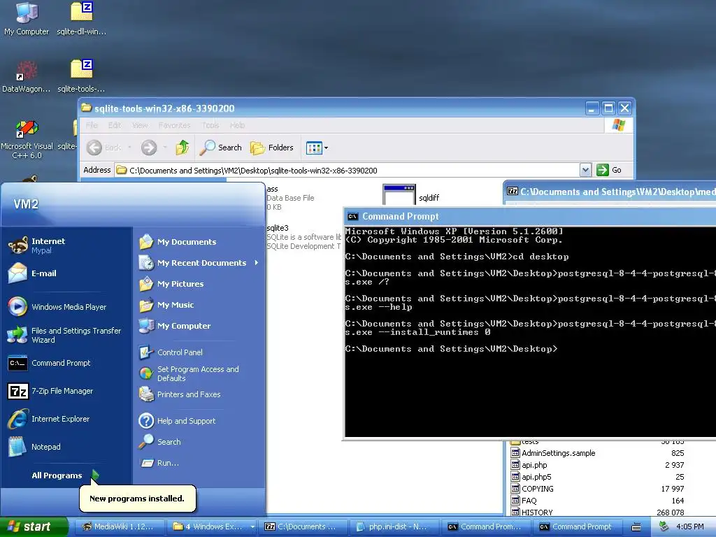This screenshot has height=537, width=716.
Task: Open the sqlite-tools desktop archive icon
Action: click(82, 76)
